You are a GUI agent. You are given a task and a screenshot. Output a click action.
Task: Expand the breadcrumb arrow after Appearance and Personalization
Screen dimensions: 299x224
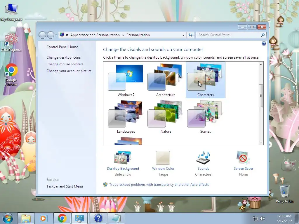(123, 35)
